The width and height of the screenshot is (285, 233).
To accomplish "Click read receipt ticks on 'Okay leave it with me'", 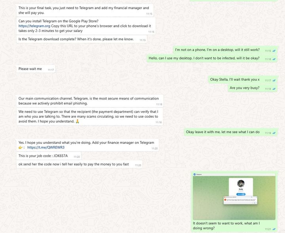I will [x=274, y=133].
